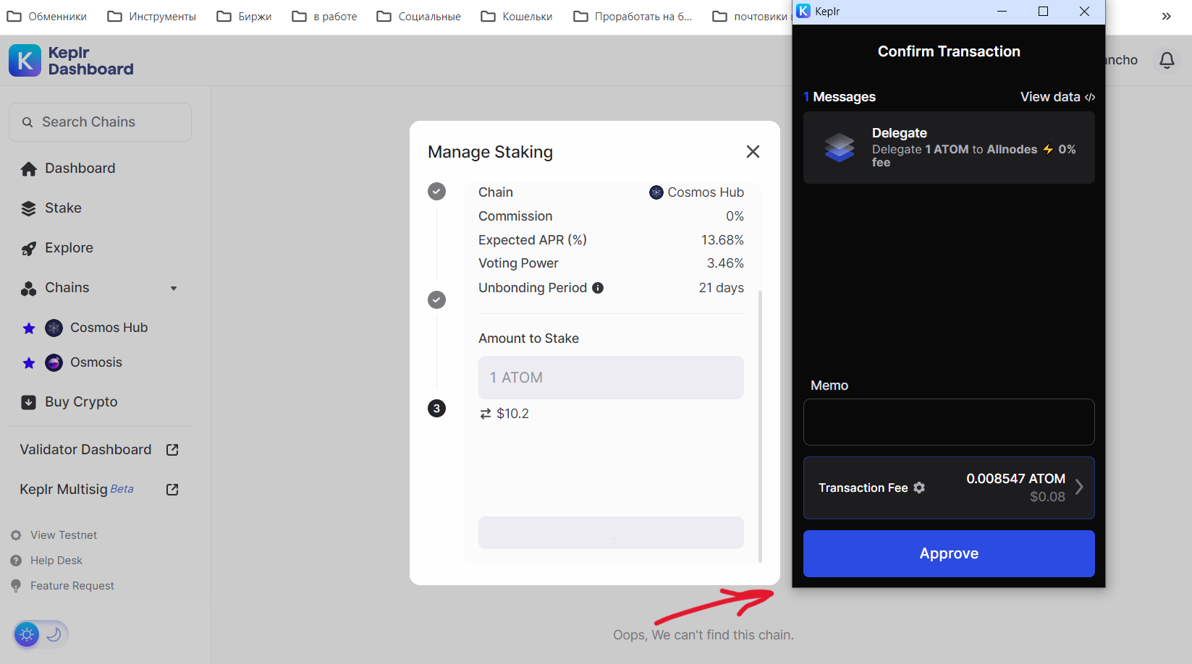Open the Кошельки bookmarks folder
1192x664 pixels.
pos(516,16)
